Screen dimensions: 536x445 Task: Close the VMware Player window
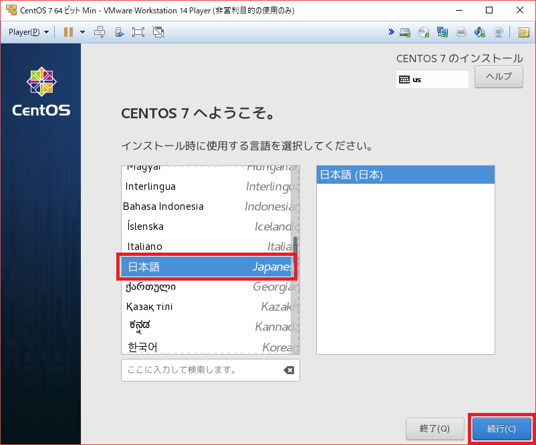pyautogui.click(x=519, y=10)
